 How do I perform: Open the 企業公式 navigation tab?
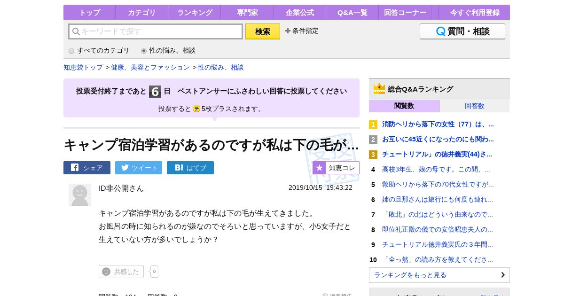[x=300, y=12]
